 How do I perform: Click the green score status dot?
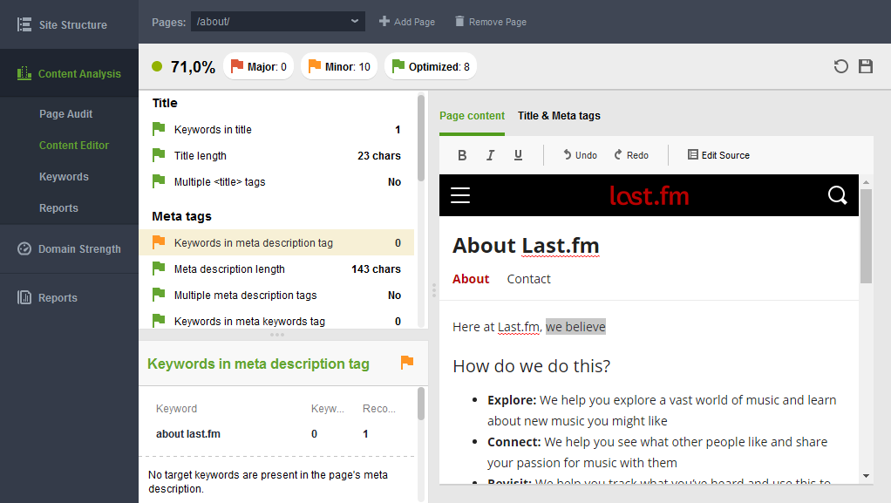point(158,66)
